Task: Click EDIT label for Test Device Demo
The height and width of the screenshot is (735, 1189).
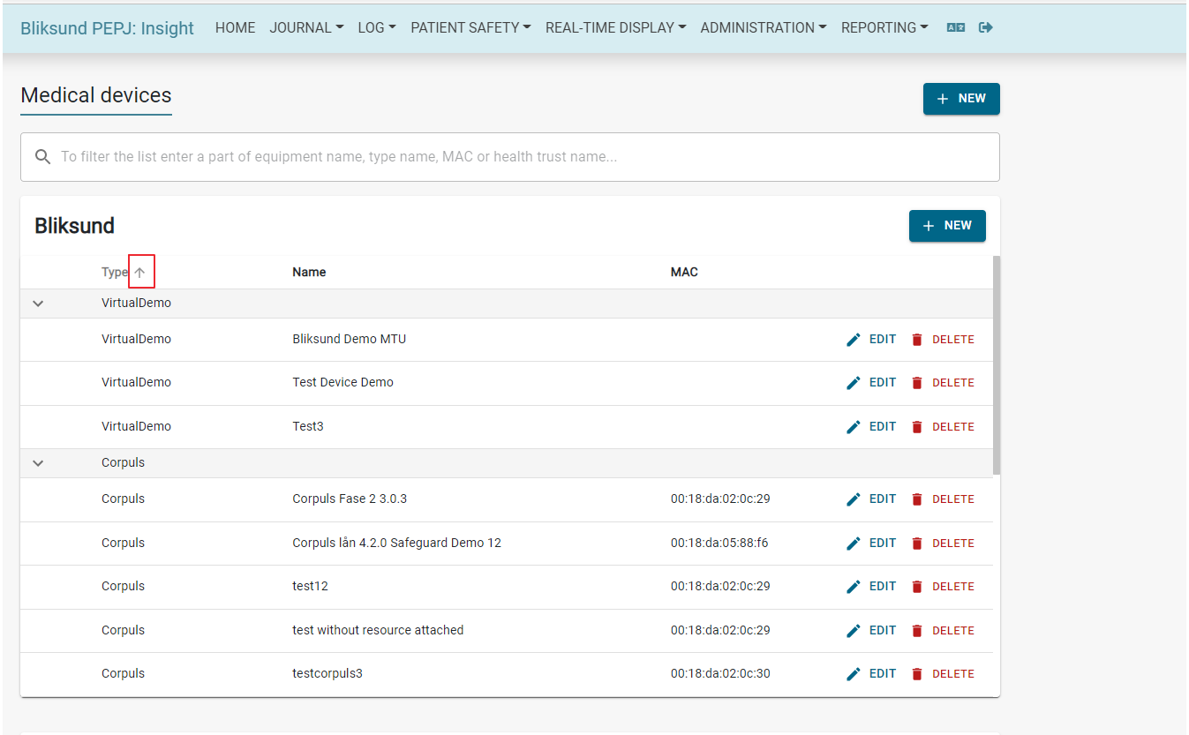Action: pos(883,383)
